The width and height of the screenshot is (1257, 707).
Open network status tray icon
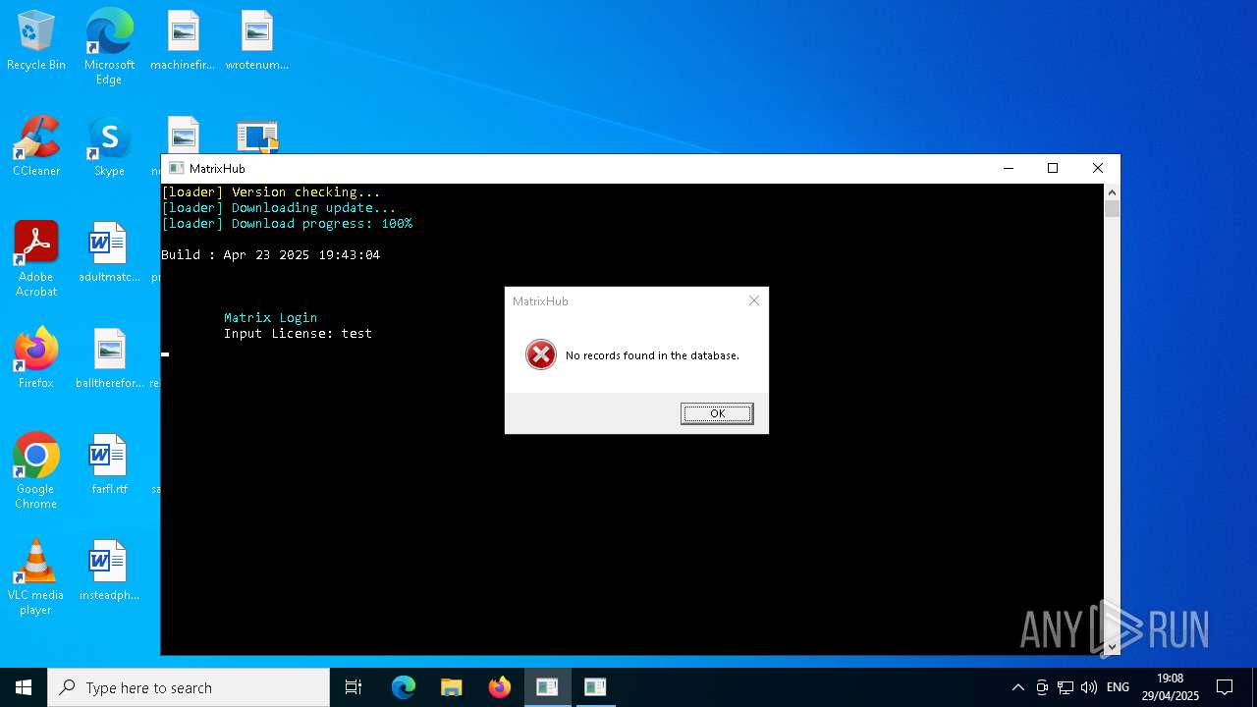pos(1066,687)
